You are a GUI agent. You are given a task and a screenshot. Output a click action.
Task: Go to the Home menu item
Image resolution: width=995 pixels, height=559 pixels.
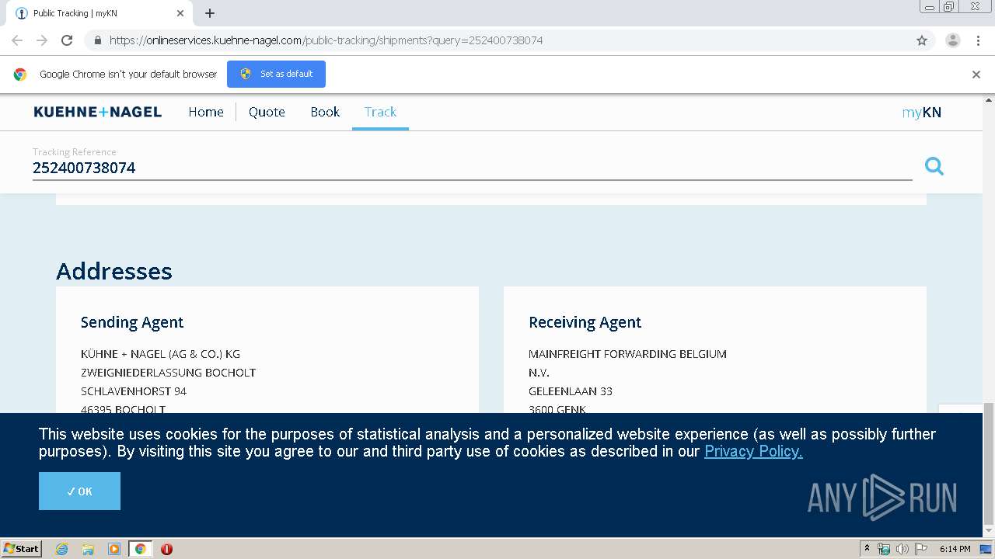[206, 112]
